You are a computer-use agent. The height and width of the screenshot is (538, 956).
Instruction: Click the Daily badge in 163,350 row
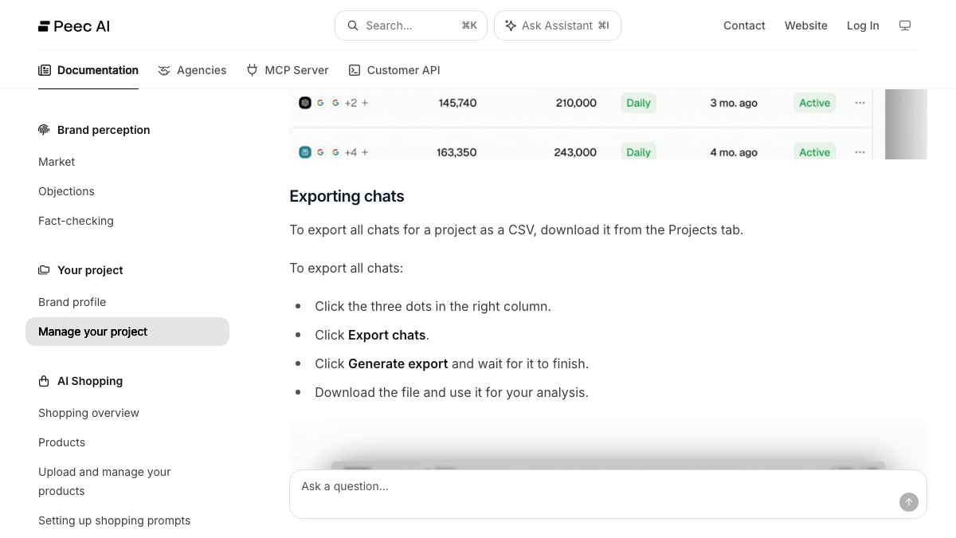click(x=638, y=152)
